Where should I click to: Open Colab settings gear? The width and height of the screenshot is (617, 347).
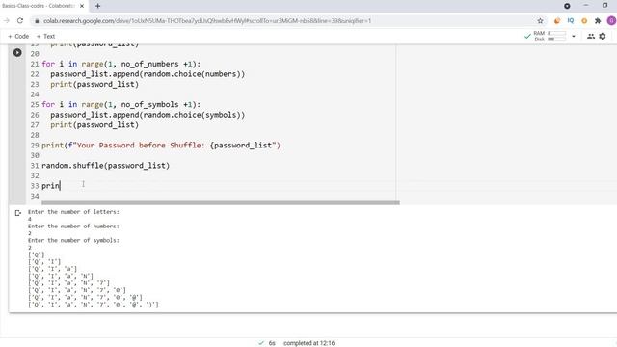pos(603,36)
